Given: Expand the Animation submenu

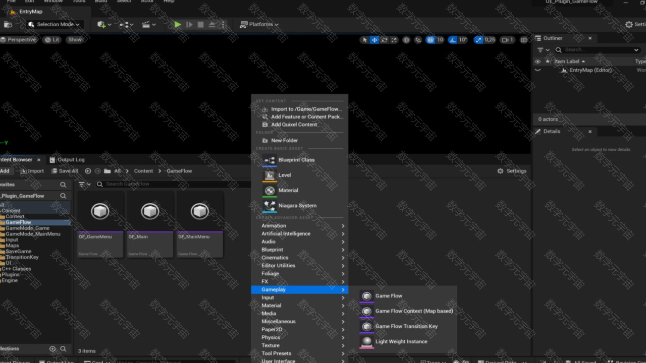Looking at the screenshot, I should [300, 226].
